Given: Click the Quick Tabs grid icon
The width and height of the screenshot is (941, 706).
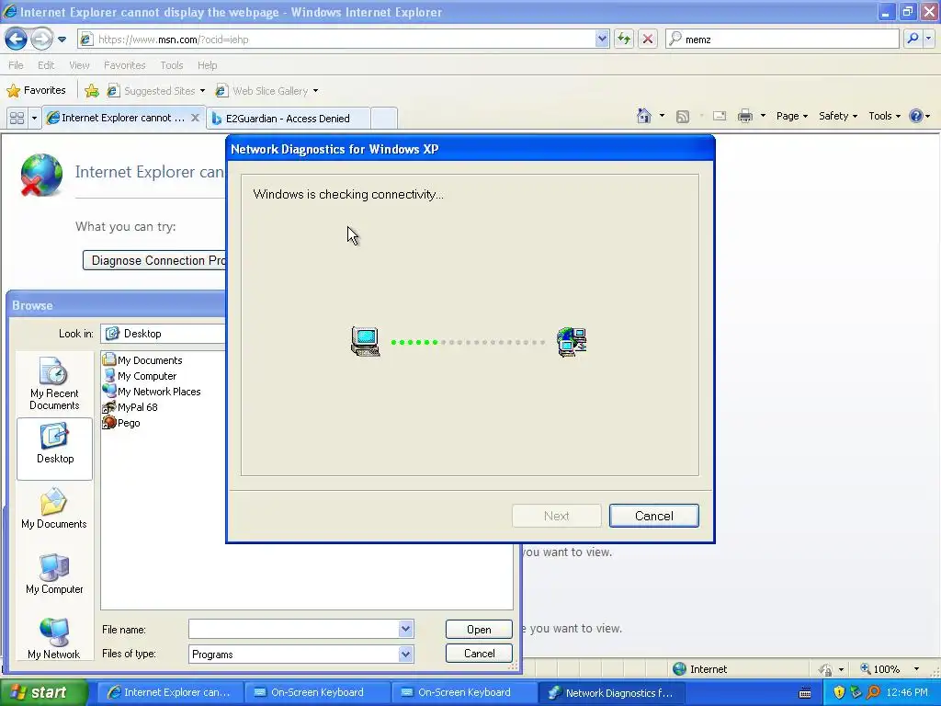Looking at the screenshot, I should click(17, 118).
